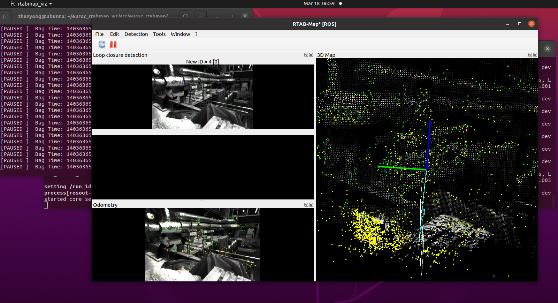The image size is (558, 303).
Task: Open the Tools menu
Action: click(159, 34)
